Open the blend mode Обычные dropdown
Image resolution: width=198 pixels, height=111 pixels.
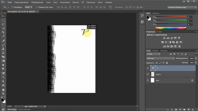pyautogui.click(x=160, y=58)
